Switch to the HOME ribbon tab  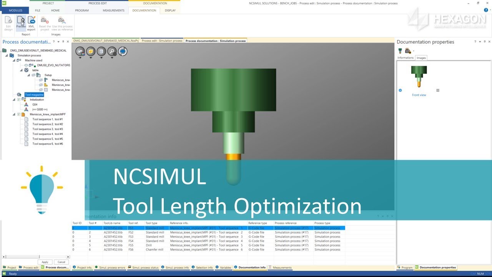click(55, 10)
